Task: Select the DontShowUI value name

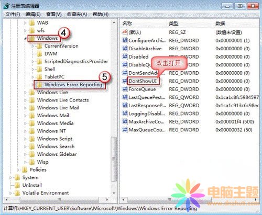Action: (x=143, y=81)
